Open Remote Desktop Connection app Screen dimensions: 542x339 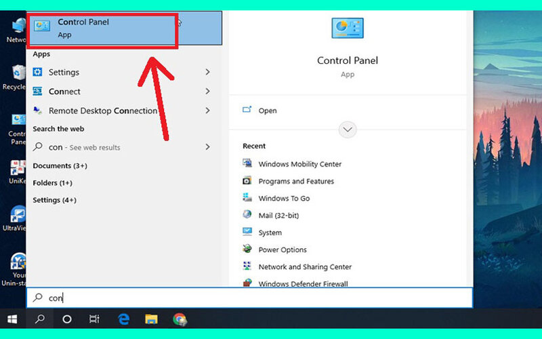pos(102,111)
